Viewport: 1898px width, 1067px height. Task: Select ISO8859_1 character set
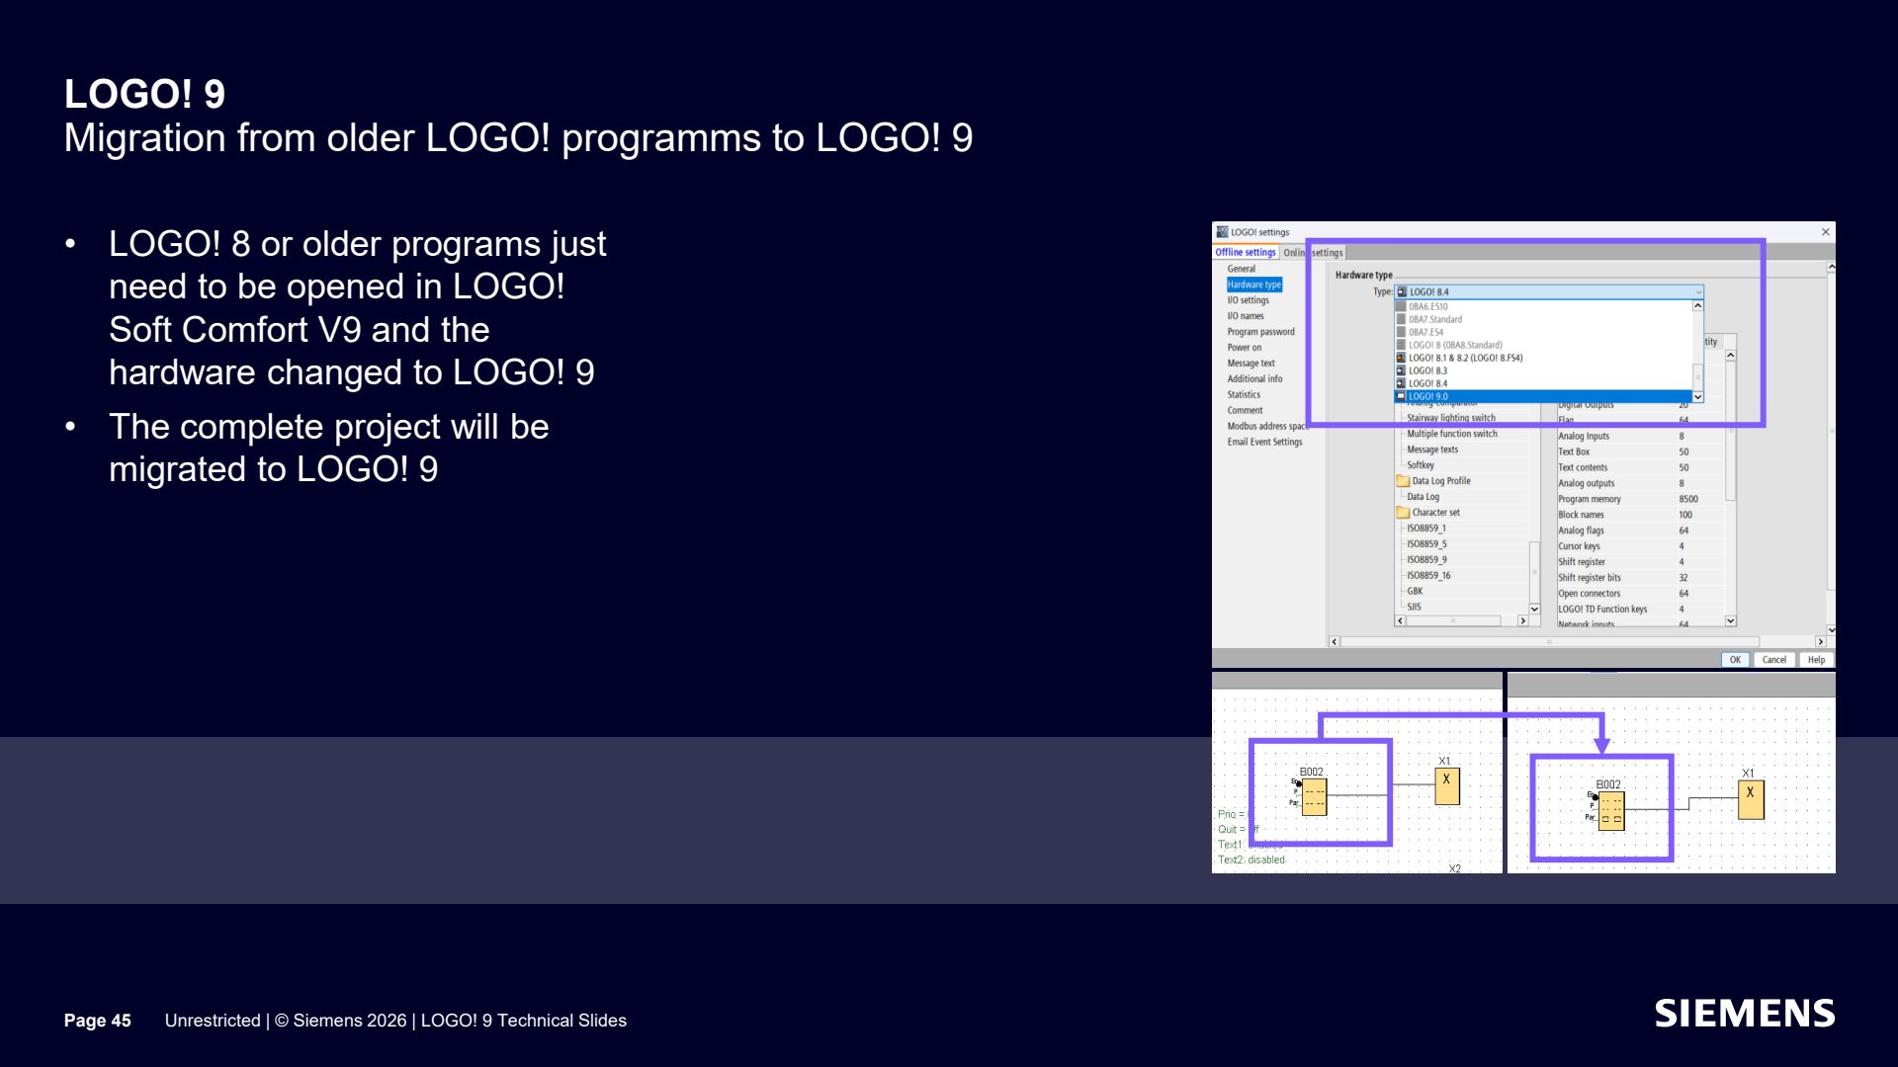[x=1426, y=529]
